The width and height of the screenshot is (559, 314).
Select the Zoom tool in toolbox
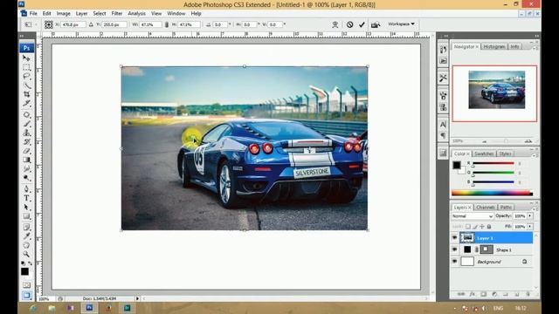[26, 254]
